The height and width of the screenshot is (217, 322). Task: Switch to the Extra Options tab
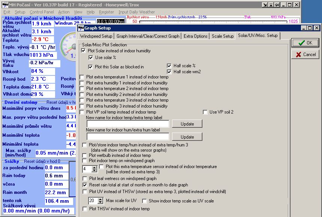[x=196, y=36]
